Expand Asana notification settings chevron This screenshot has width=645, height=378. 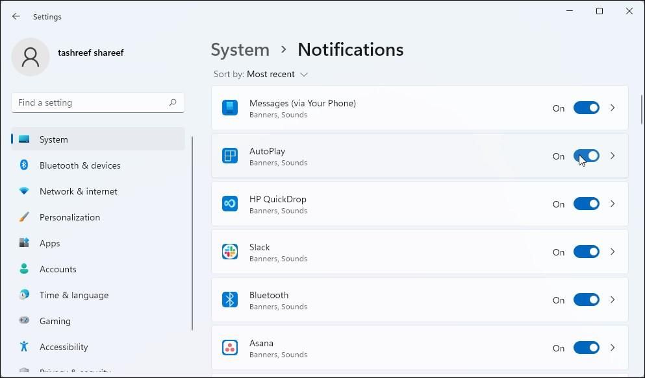tap(613, 348)
